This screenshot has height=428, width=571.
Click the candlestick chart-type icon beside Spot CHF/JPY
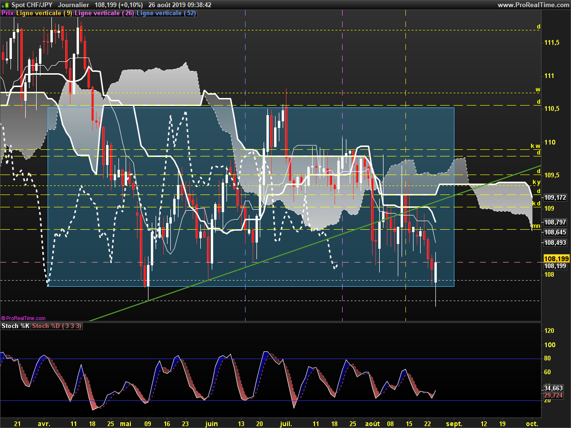point(5,5)
